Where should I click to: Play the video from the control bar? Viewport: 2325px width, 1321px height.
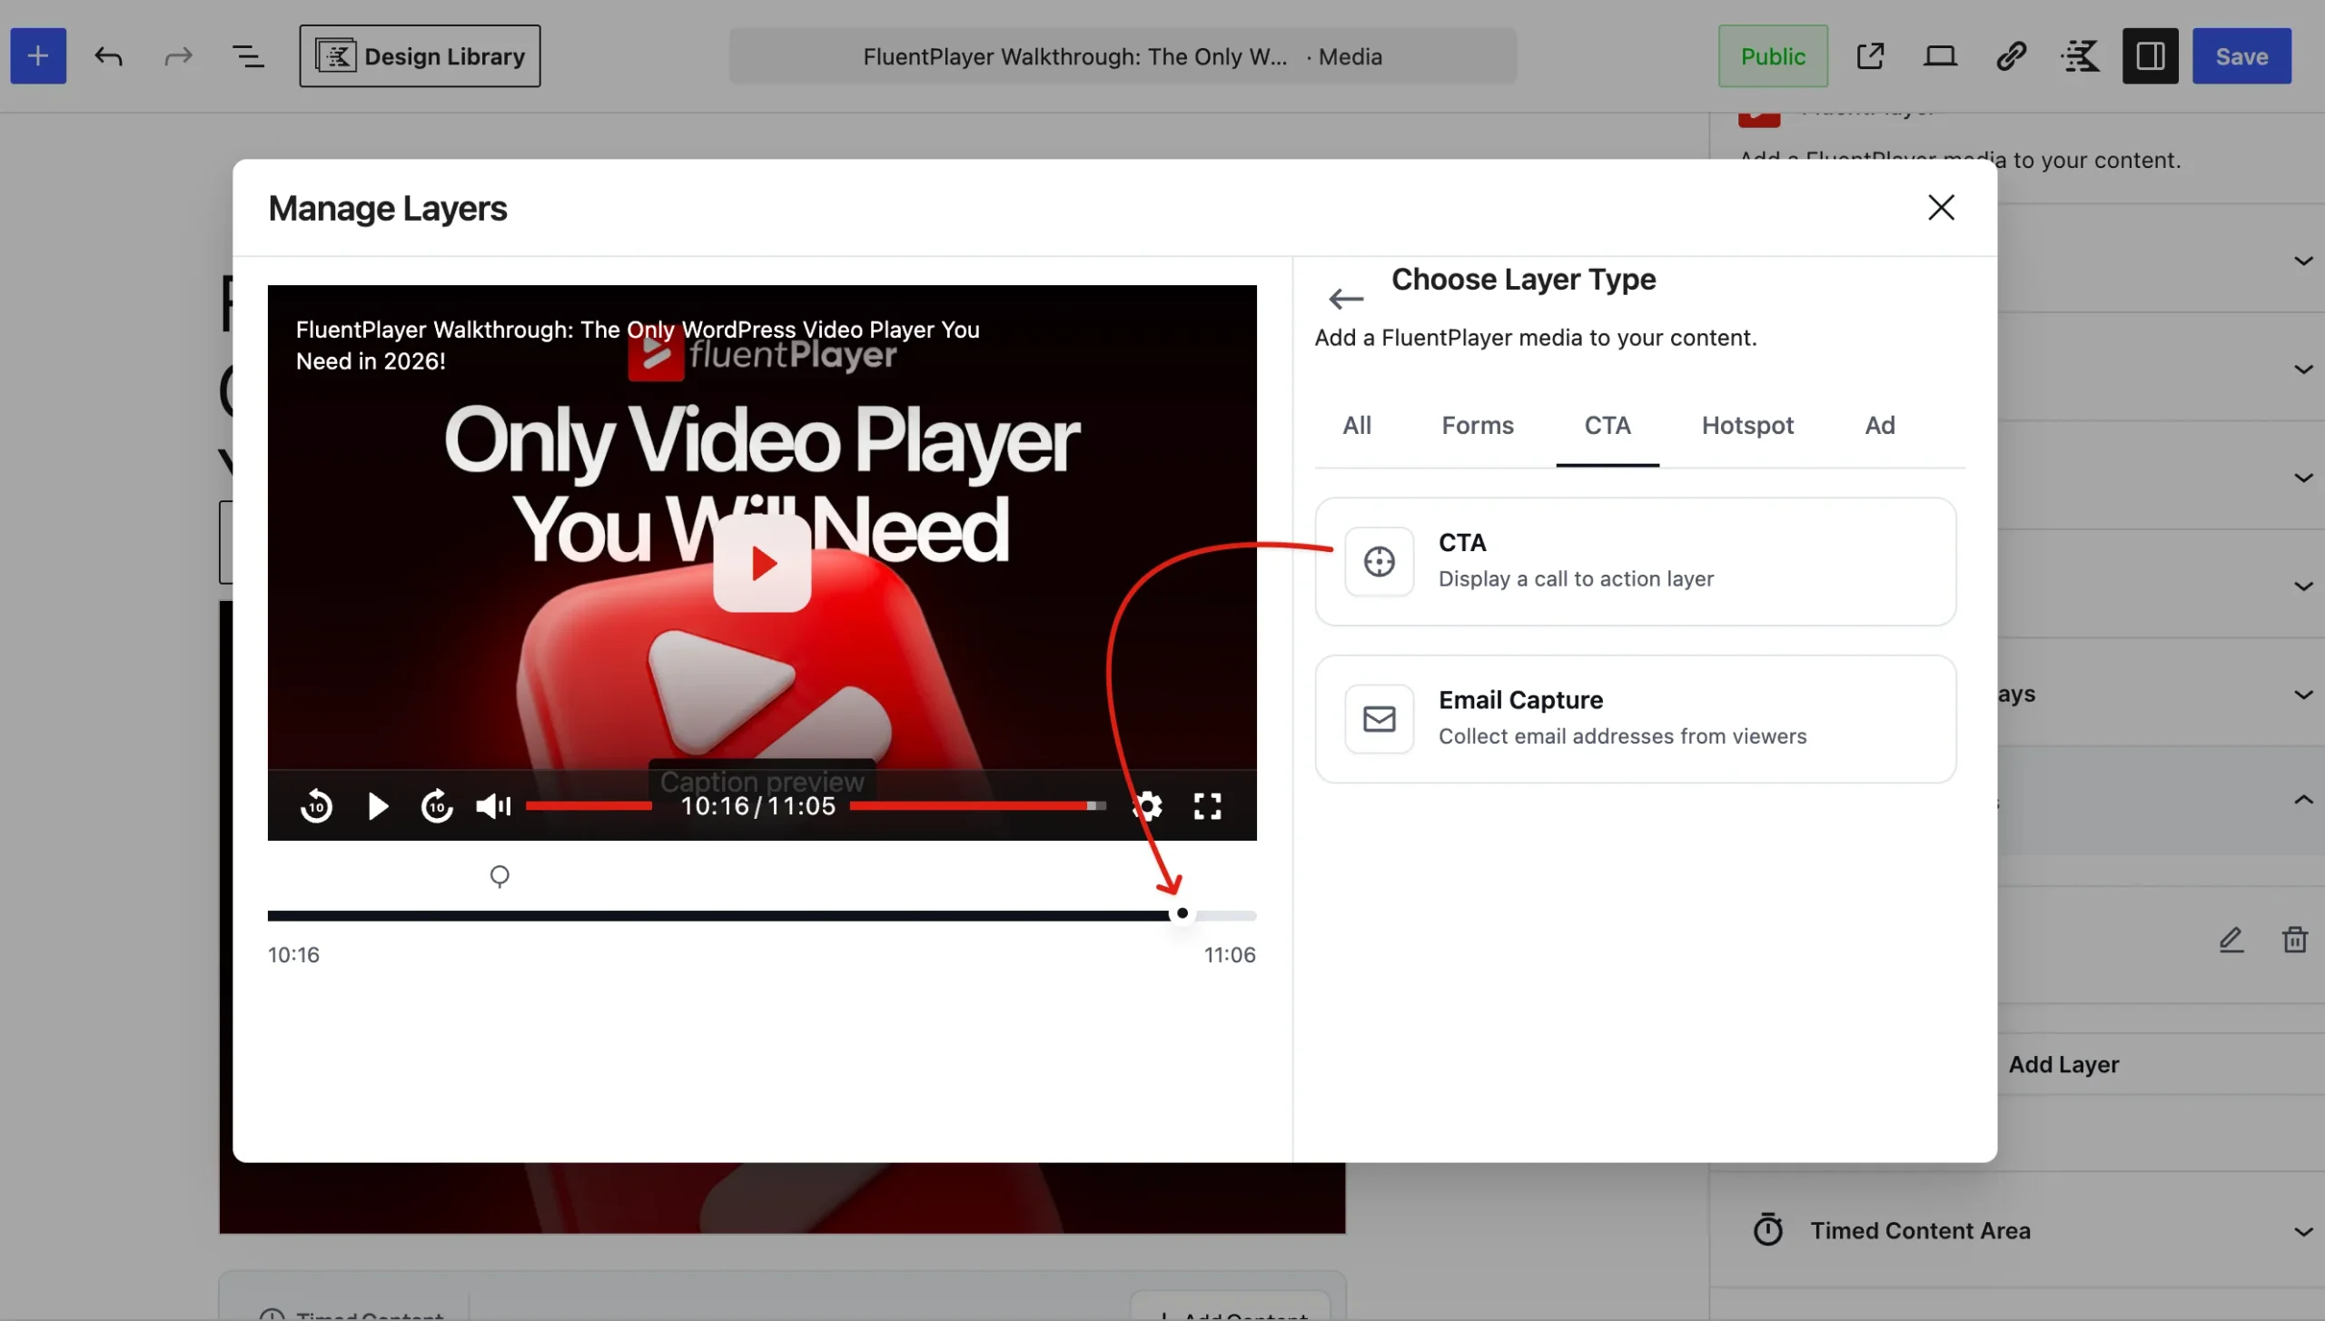pyautogui.click(x=377, y=806)
